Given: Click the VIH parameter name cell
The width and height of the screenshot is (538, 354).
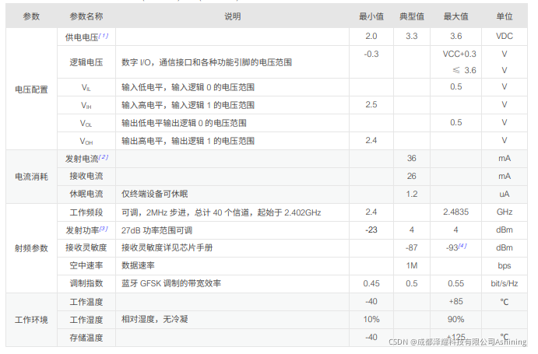Looking at the screenshot, I should pos(86,106).
